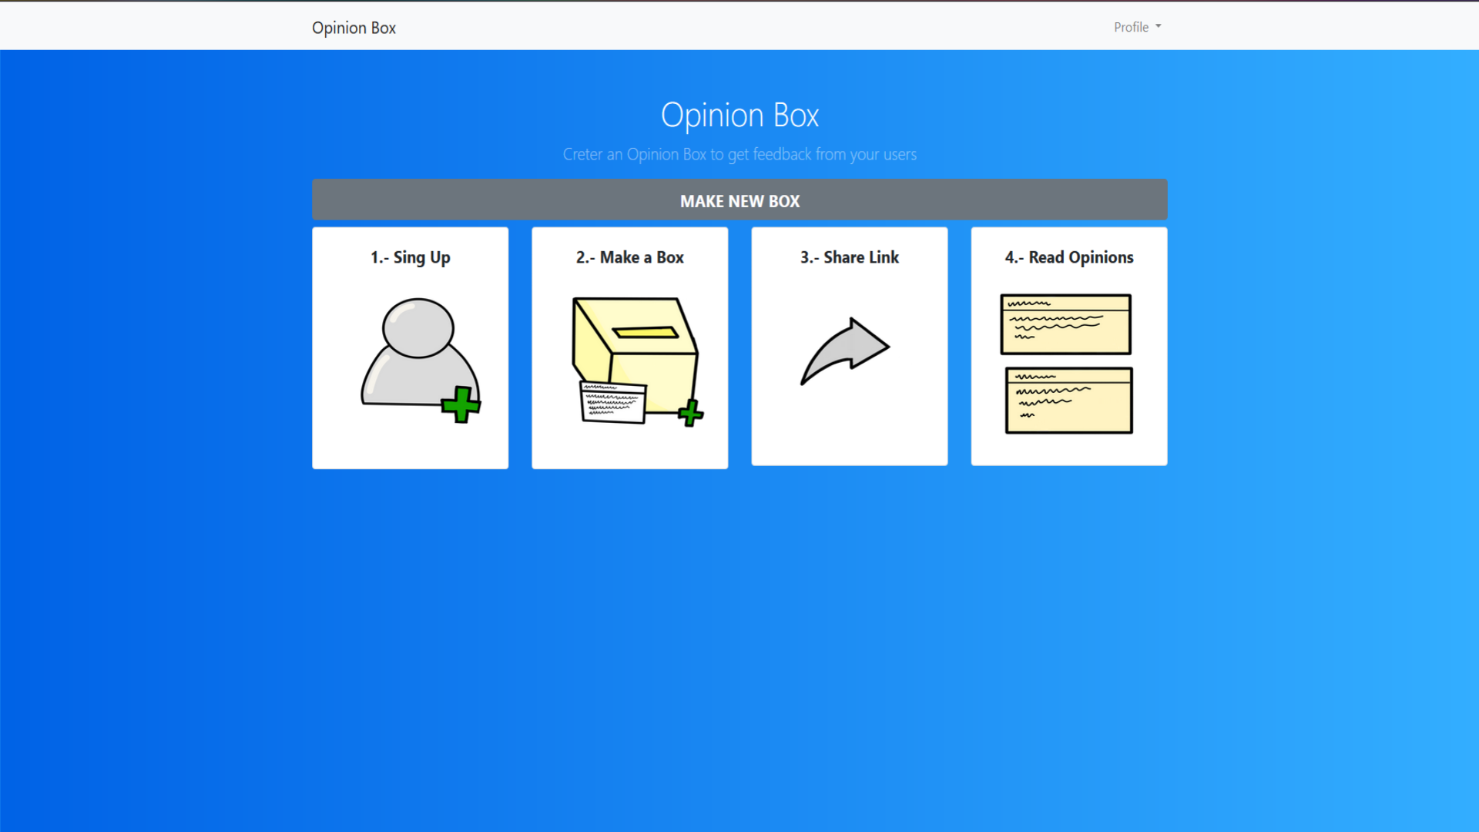
Task: Click the upper opinion note card icon
Action: coord(1065,324)
